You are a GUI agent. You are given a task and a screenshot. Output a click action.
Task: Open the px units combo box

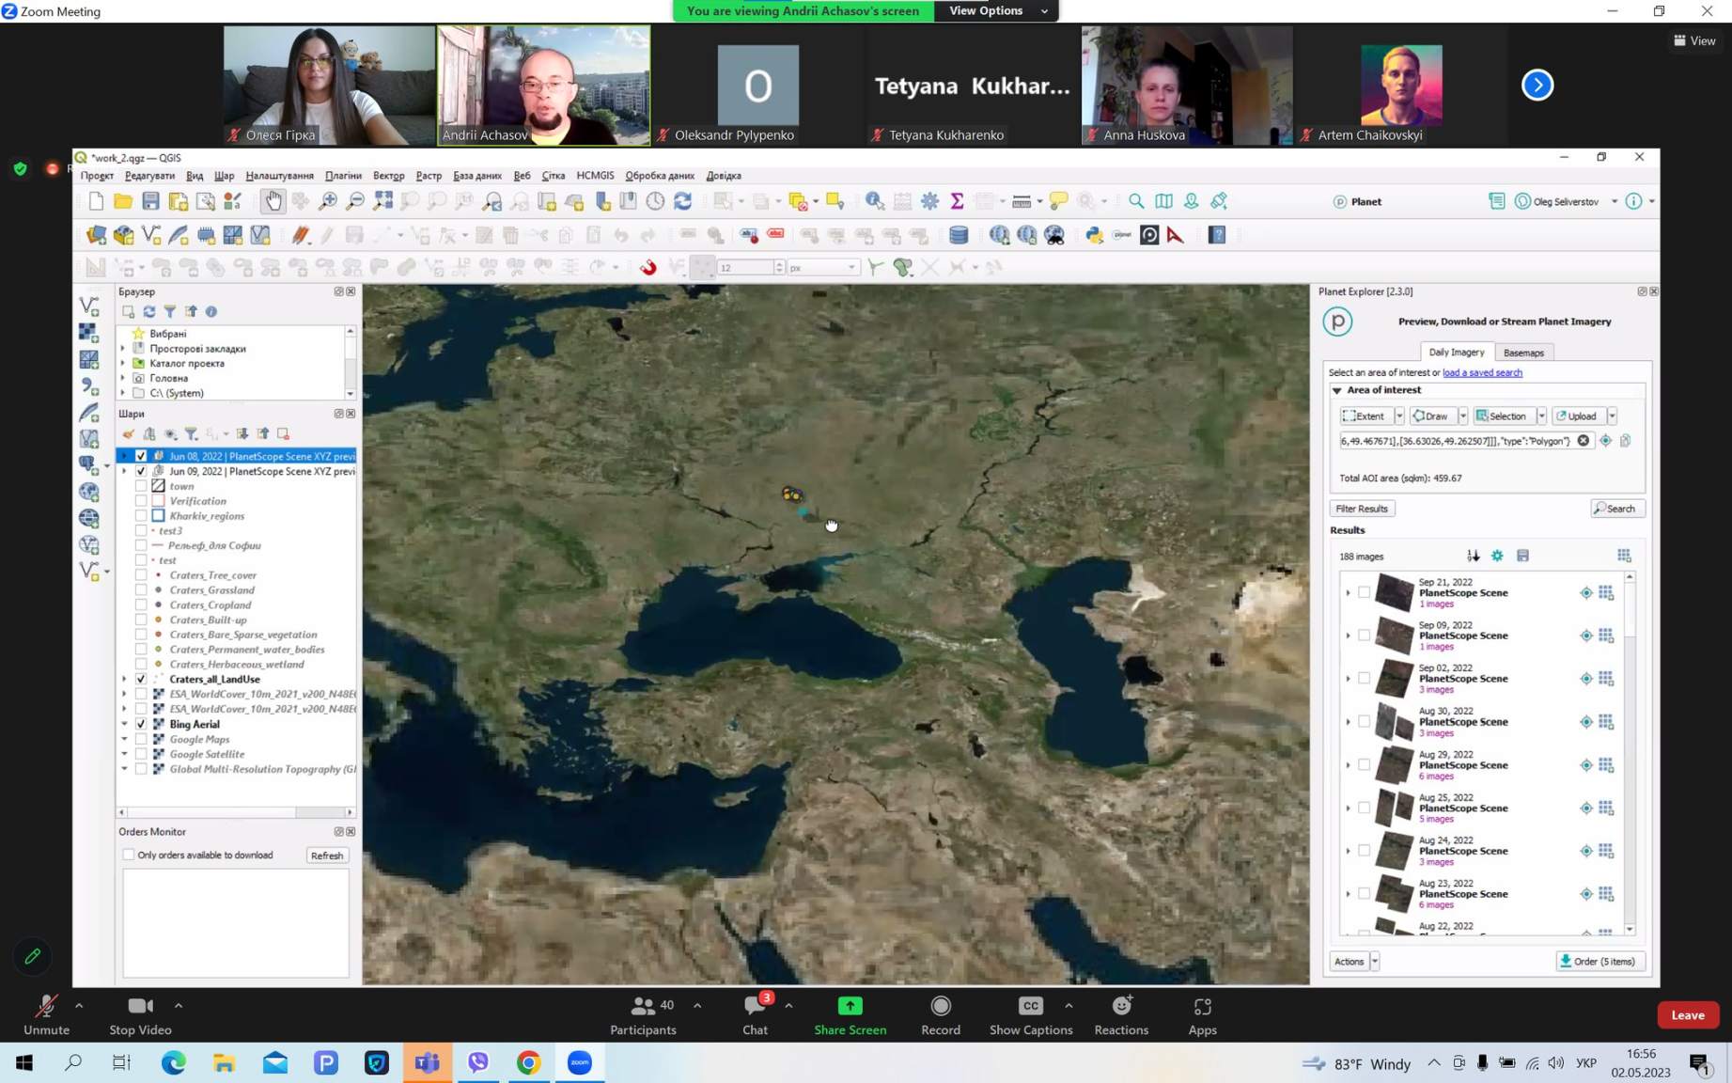click(823, 267)
